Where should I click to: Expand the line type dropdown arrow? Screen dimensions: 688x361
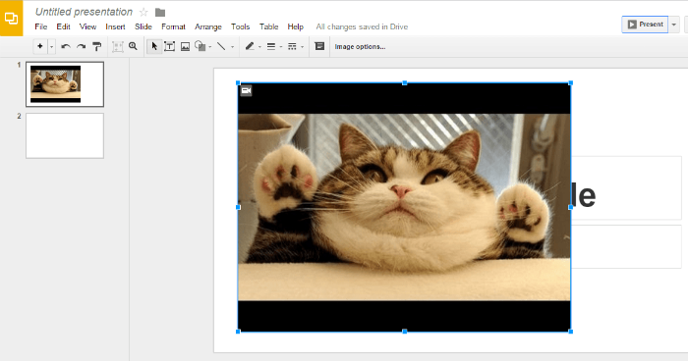[x=233, y=46]
